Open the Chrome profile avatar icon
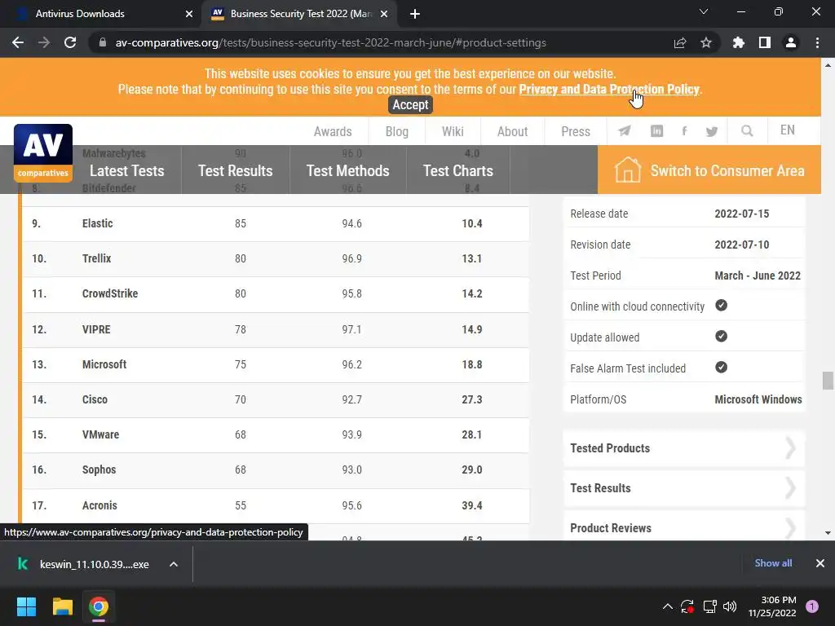 (791, 42)
